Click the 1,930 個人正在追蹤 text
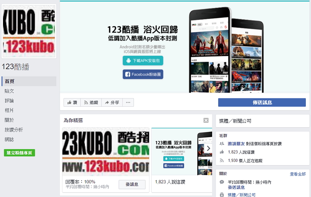 (245, 160)
